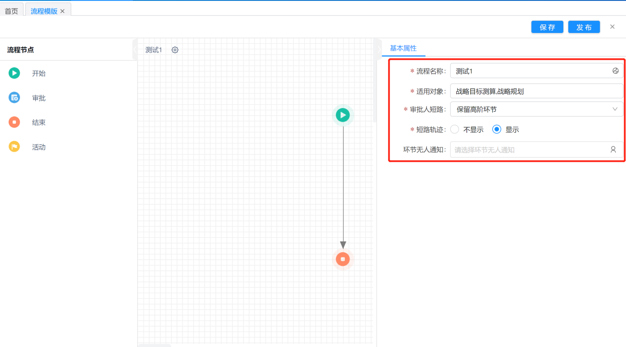626x347 pixels.
Task: Choose the yellow Activity (活动) flag icon
Action: [14, 147]
